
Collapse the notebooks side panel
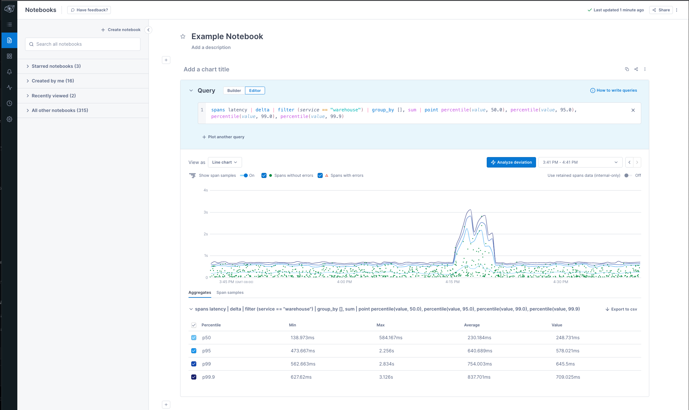pos(148,30)
